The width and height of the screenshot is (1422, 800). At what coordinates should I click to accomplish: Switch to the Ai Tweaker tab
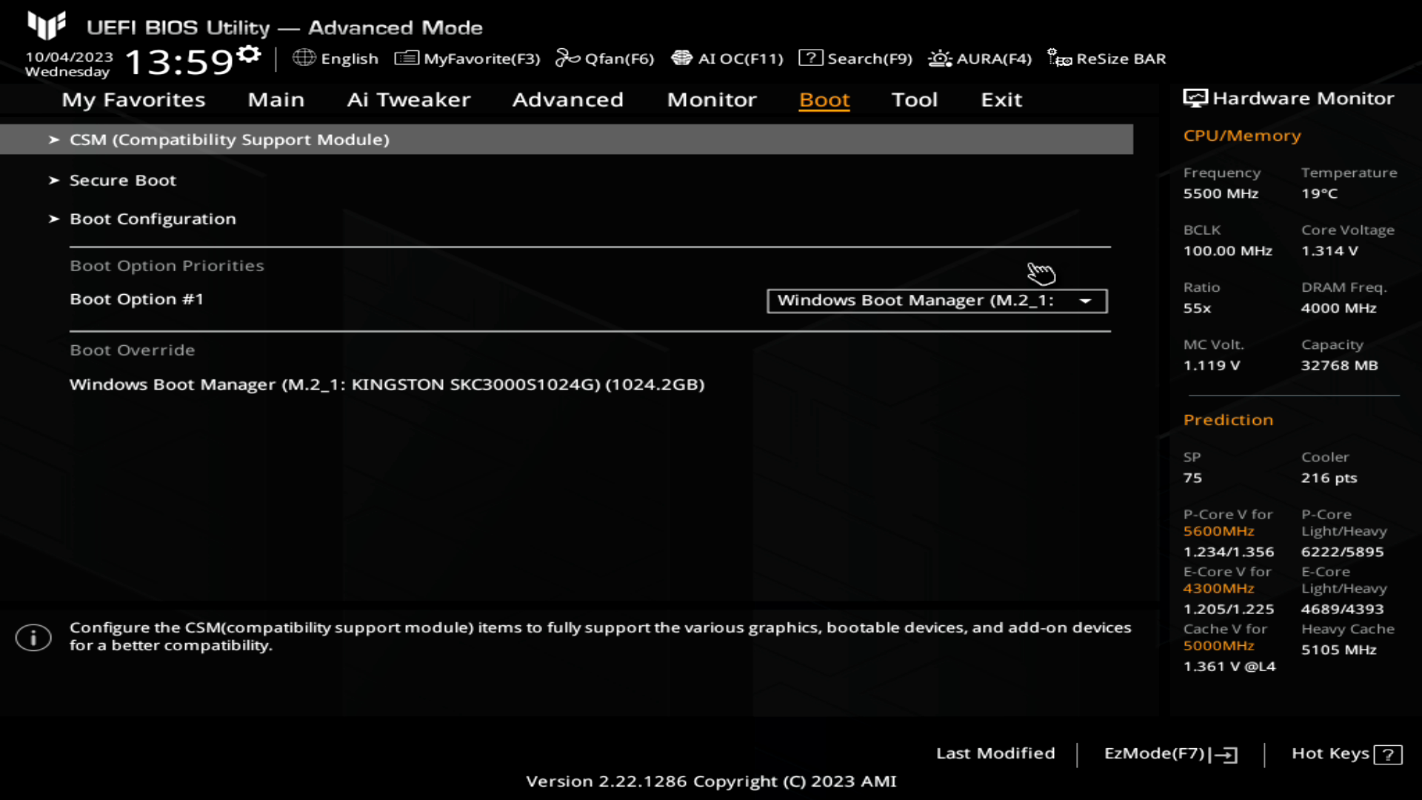click(x=409, y=99)
